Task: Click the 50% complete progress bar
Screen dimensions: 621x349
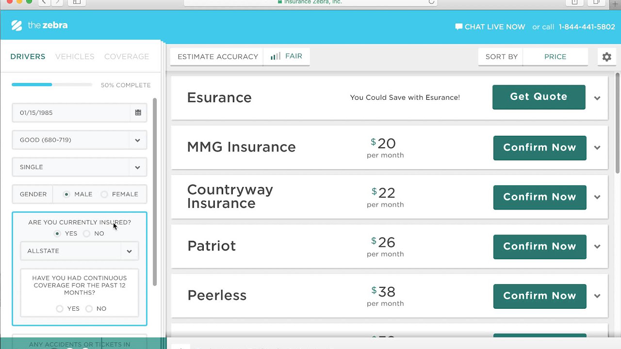Action: pyautogui.click(x=52, y=85)
